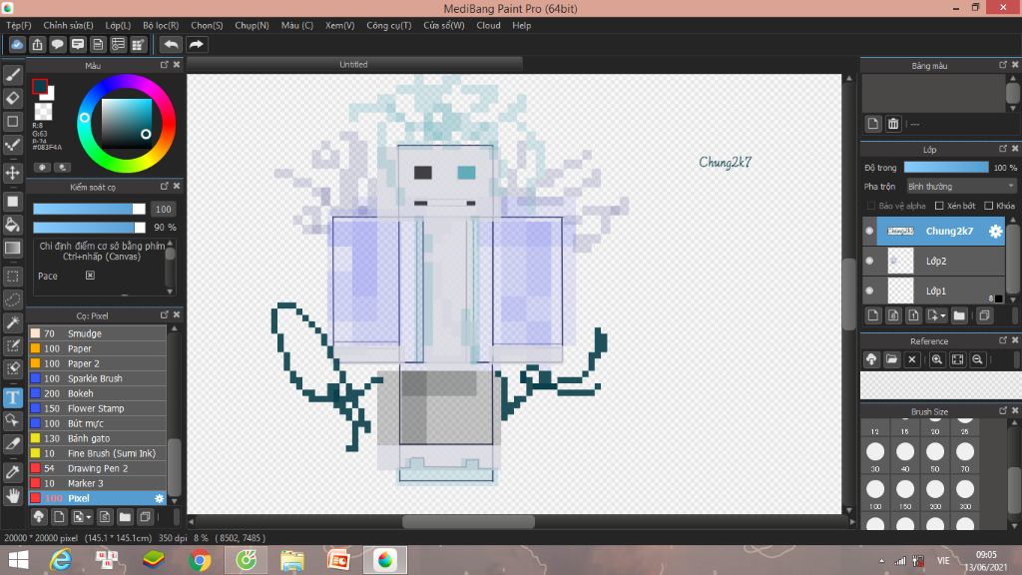Zoom in on Reference panel
The width and height of the screenshot is (1022, 575).
point(936,359)
